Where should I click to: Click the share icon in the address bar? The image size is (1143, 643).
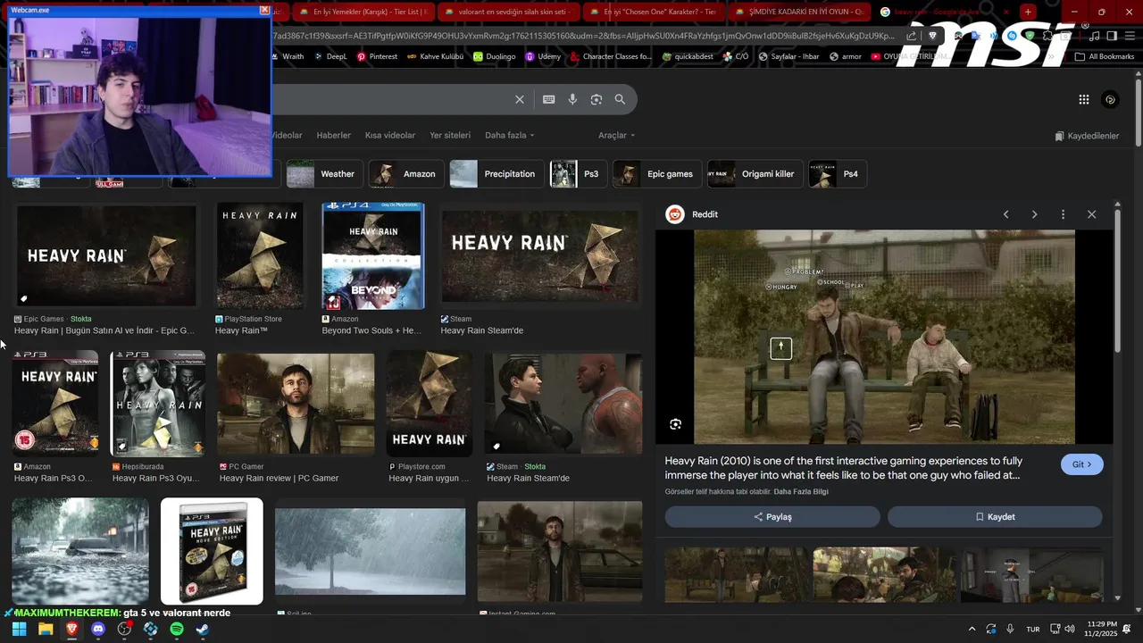click(x=911, y=36)
